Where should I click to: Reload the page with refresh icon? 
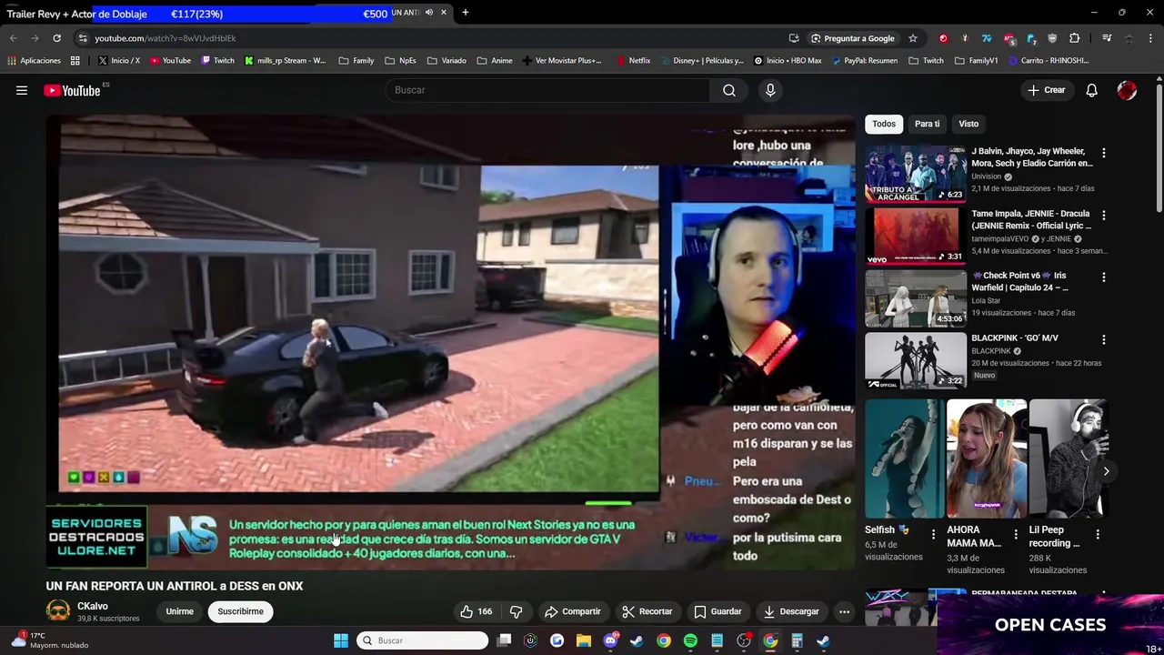coord(56,38)
